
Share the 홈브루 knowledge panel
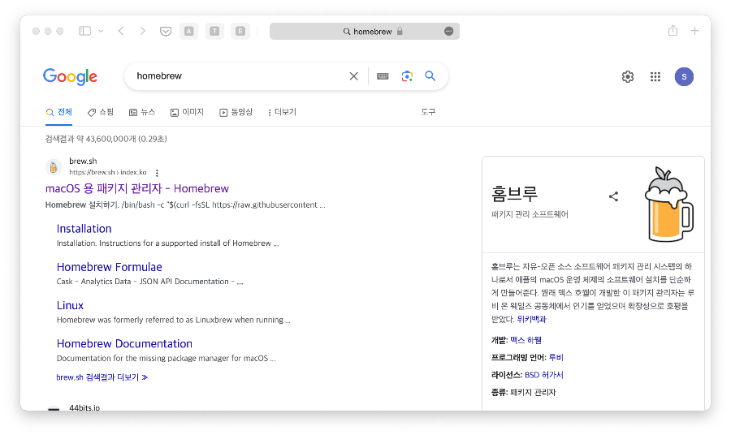coord(613,196)
